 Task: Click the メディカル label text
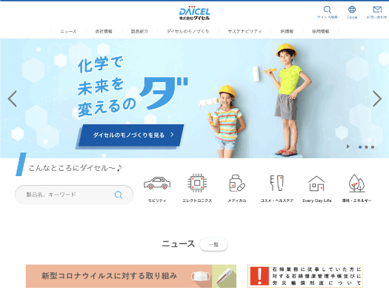pos(237,201)
